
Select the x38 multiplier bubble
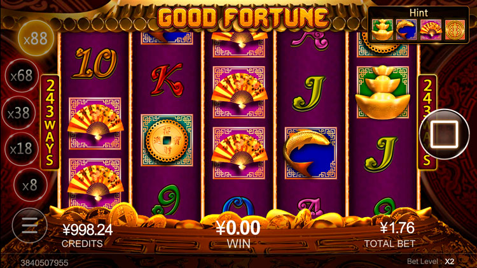coord(18,113)
